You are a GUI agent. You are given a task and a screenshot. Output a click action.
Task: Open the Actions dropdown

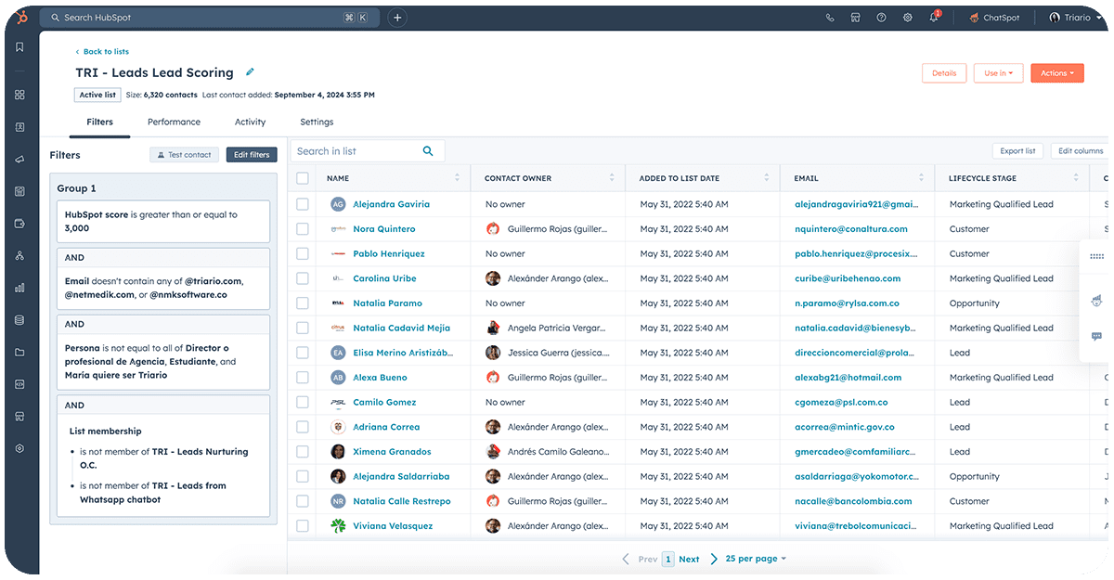click(1056, 72)
